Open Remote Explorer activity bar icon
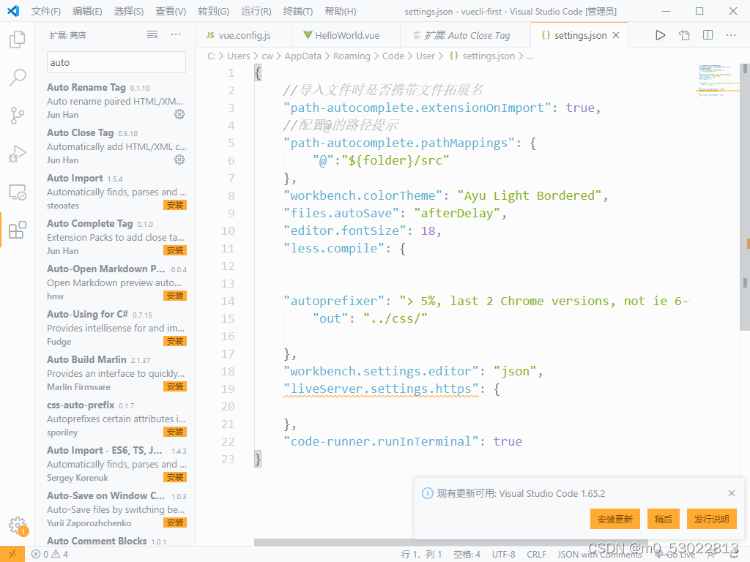The image size is (750, 562). click(x=18, y=192)
